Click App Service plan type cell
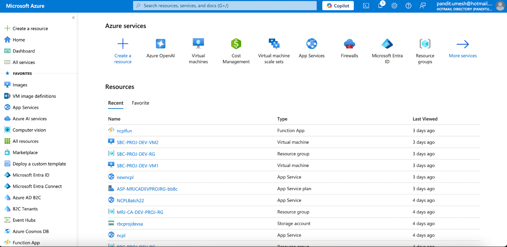Image resolution: width=507 pixels, height=247 pixels. [x=294, y=189]
